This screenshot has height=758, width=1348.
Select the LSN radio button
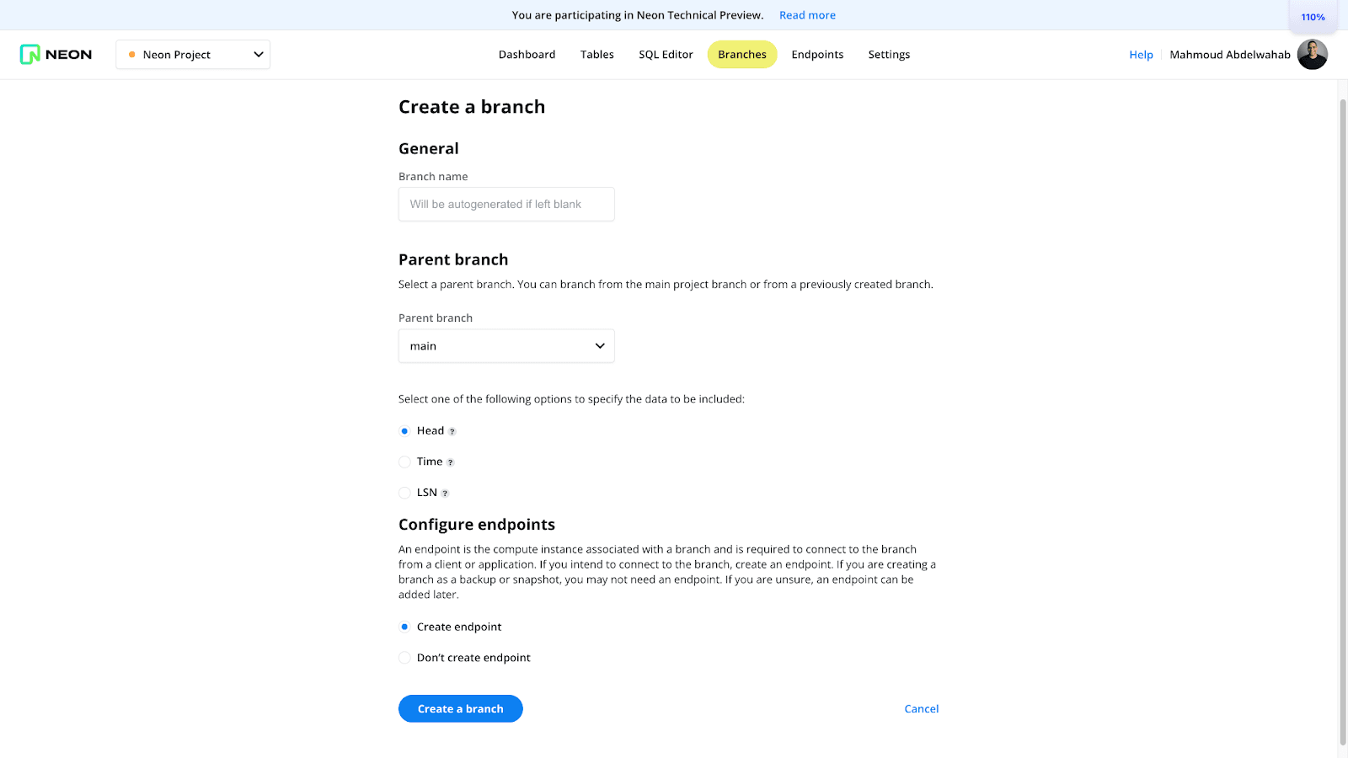coord(404,493)
